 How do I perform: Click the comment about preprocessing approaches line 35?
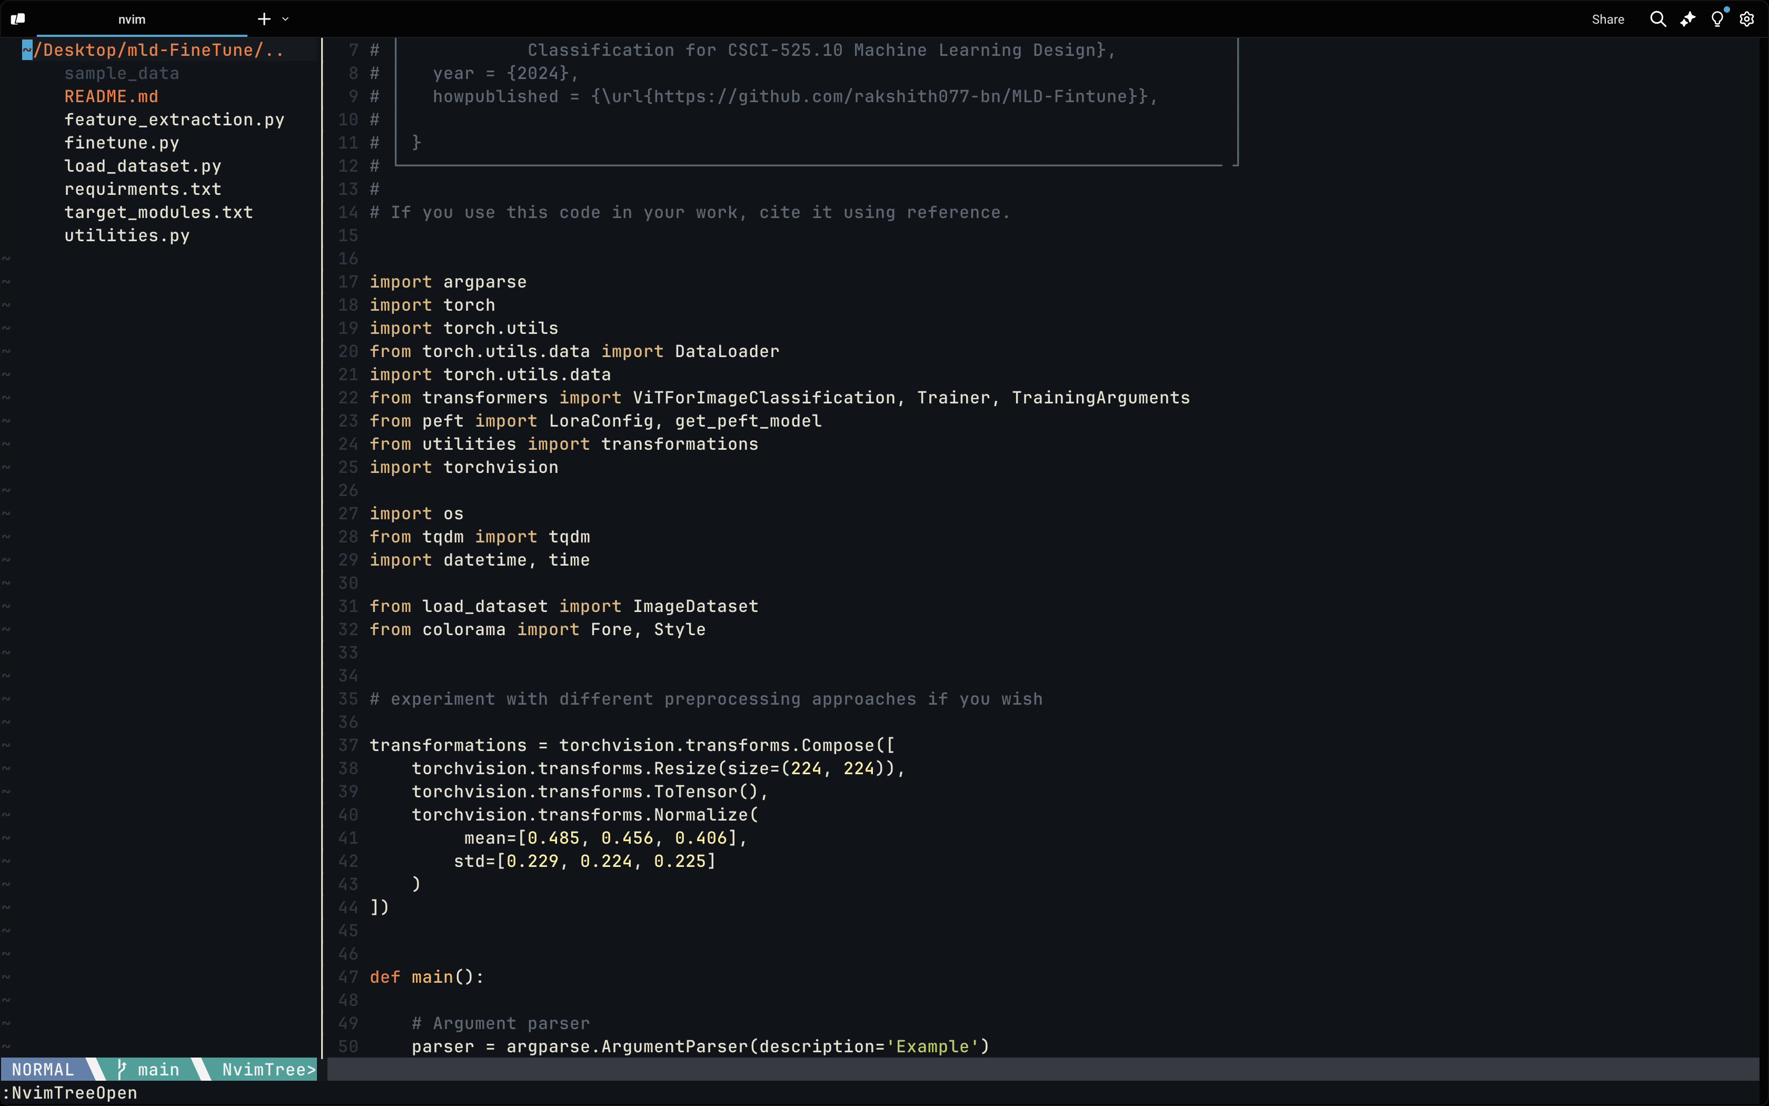(x=706, y=699)
